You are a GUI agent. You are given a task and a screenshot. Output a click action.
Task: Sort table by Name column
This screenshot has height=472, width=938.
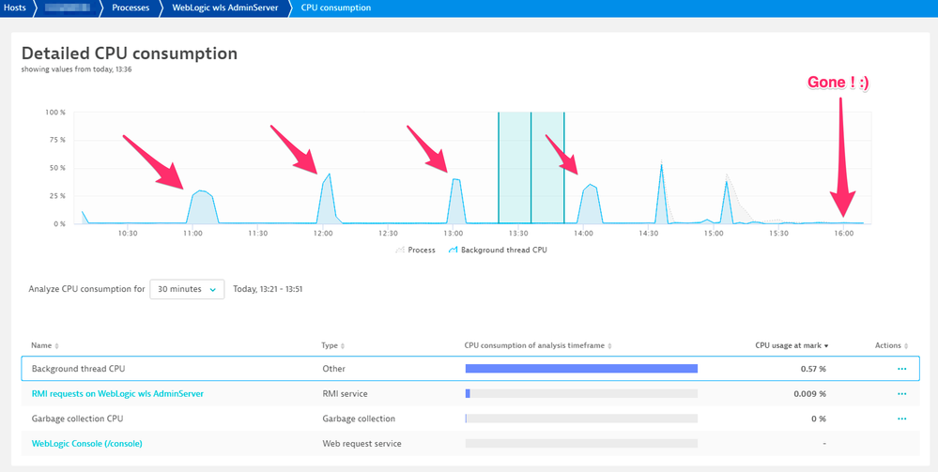45,345
